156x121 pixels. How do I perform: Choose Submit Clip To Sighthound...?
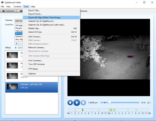click(51, 21)
